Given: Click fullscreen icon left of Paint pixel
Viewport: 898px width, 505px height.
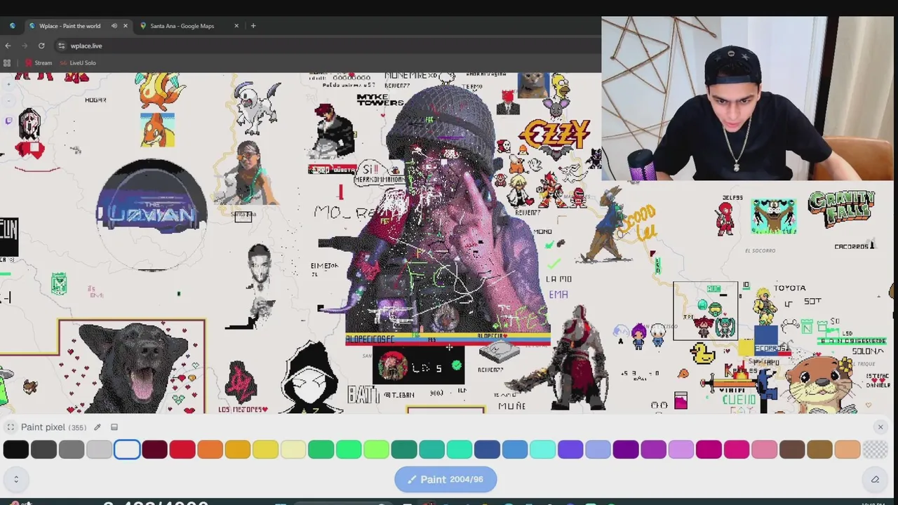Looking at the screenshot, I should 11,427.
